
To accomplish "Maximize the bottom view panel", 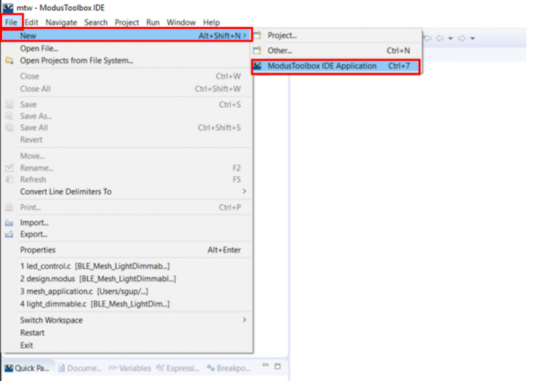I will (278, 366).
